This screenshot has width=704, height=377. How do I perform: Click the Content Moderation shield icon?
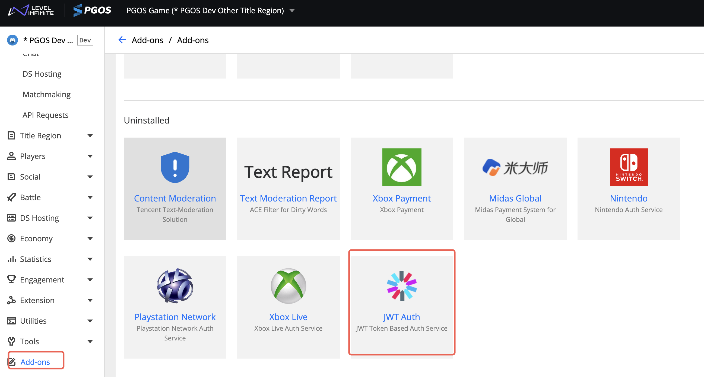(x=175, y=167)
